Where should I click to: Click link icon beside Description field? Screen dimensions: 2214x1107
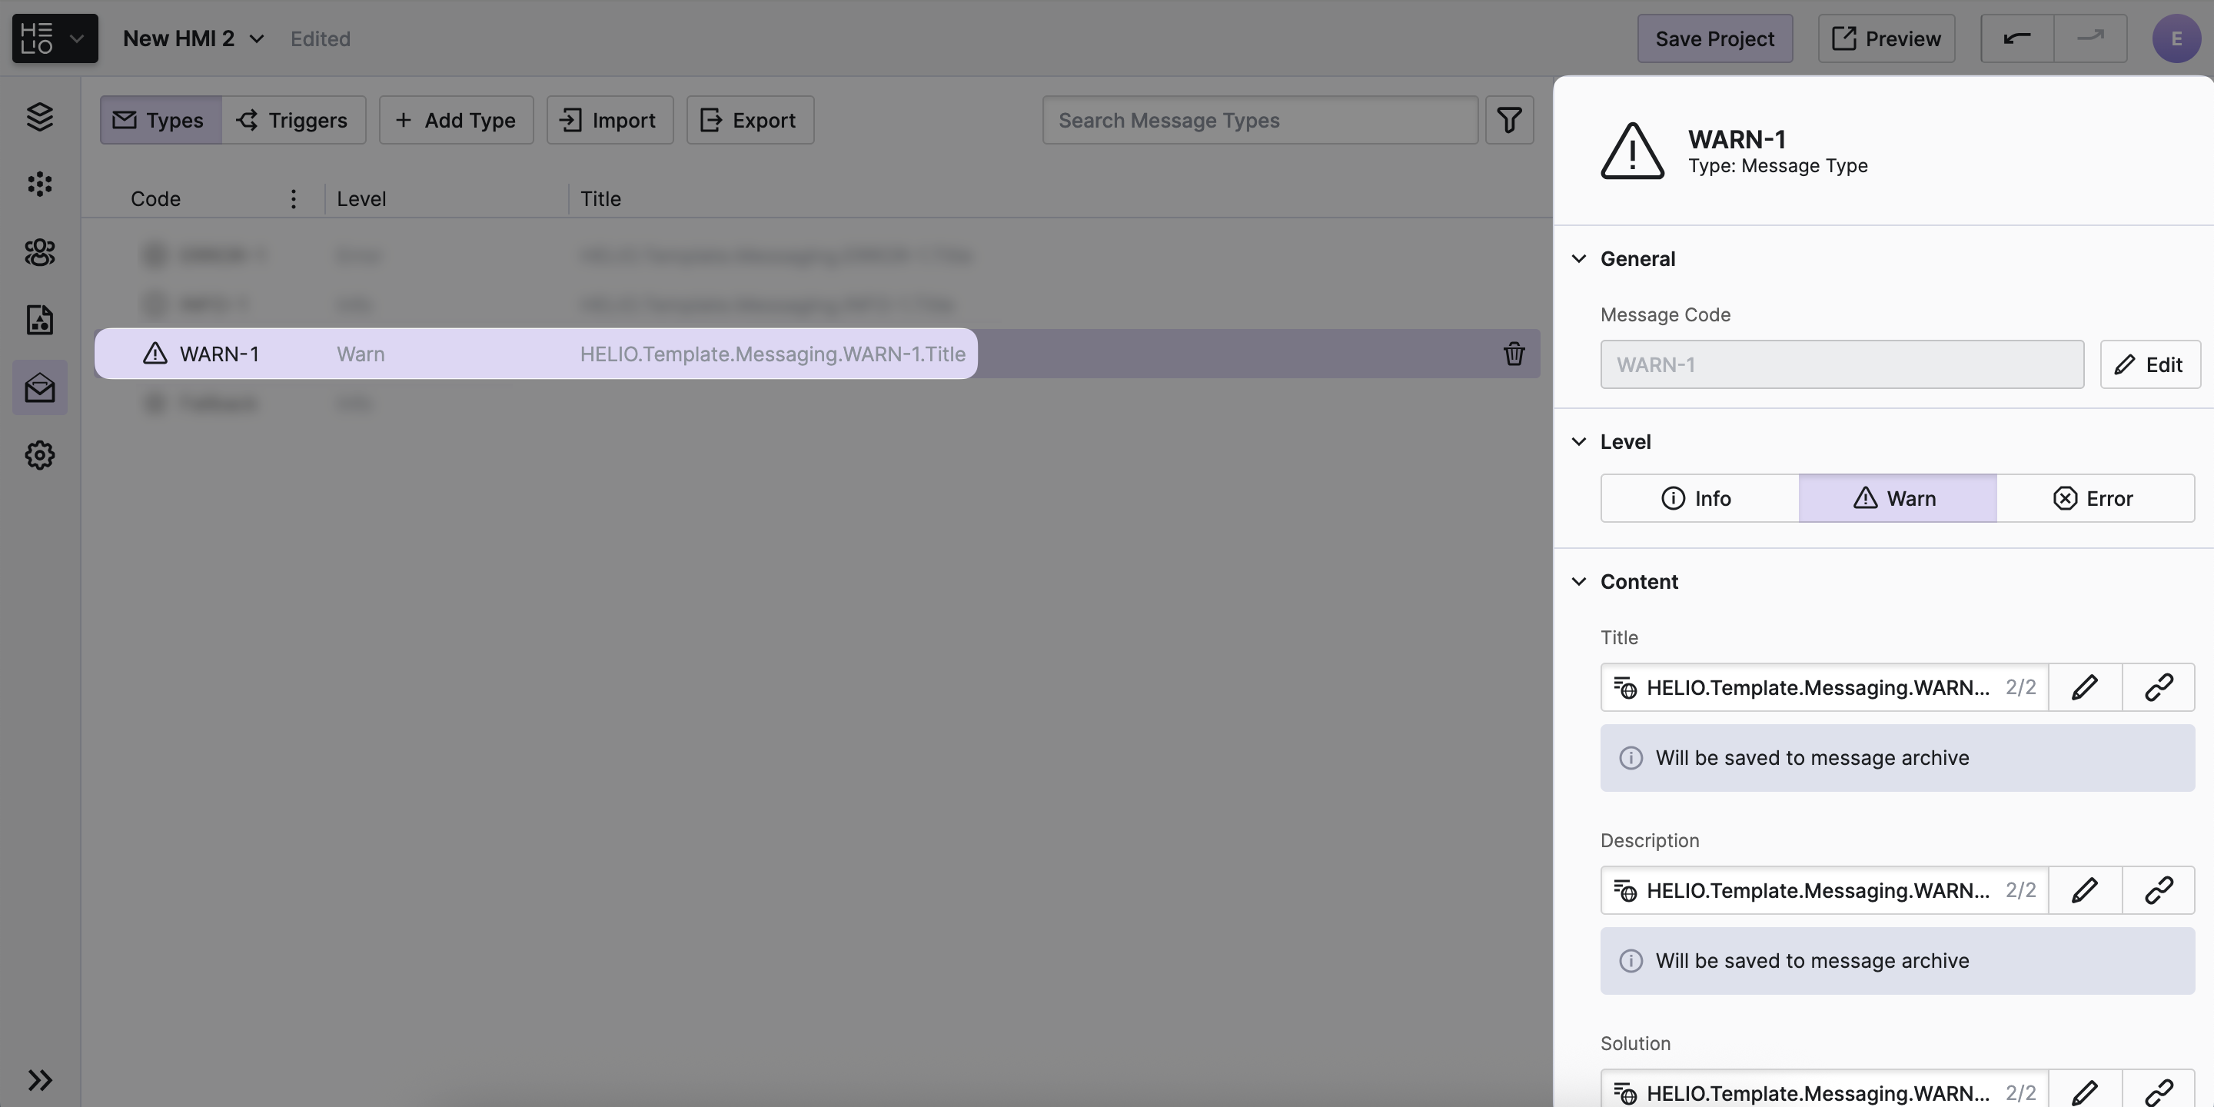pyautogui.click(x=2158, y=890)
